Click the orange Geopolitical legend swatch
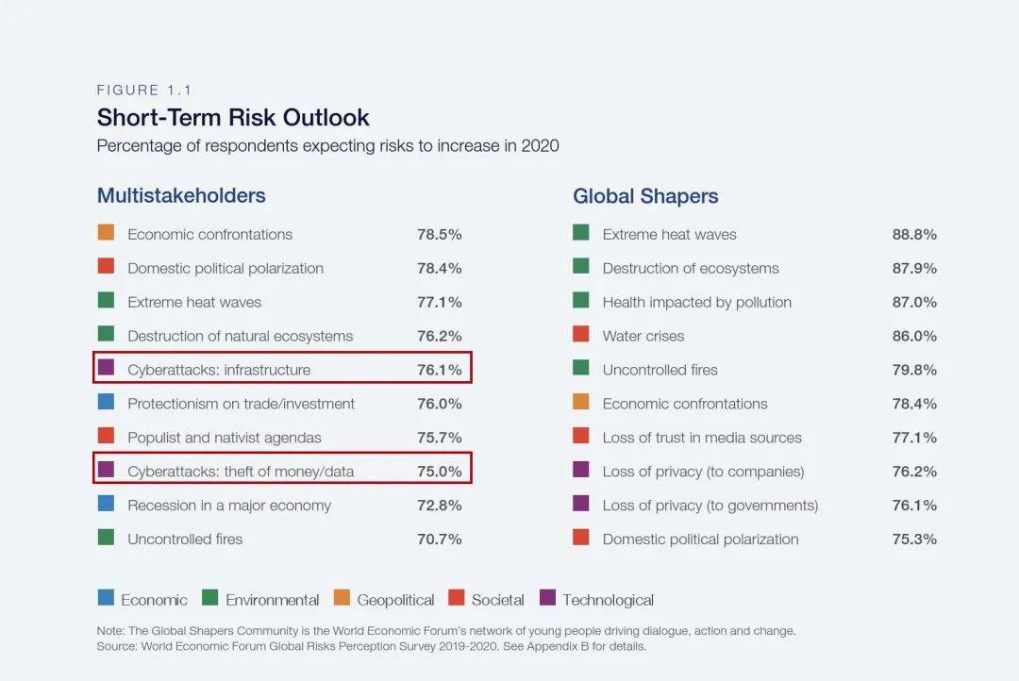 (342, 598)
